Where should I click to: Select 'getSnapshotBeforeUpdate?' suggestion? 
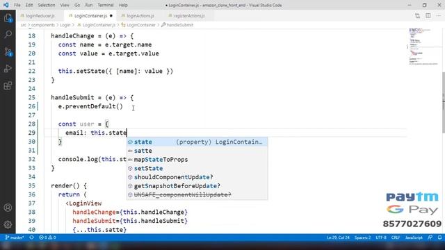click(197, 186)
